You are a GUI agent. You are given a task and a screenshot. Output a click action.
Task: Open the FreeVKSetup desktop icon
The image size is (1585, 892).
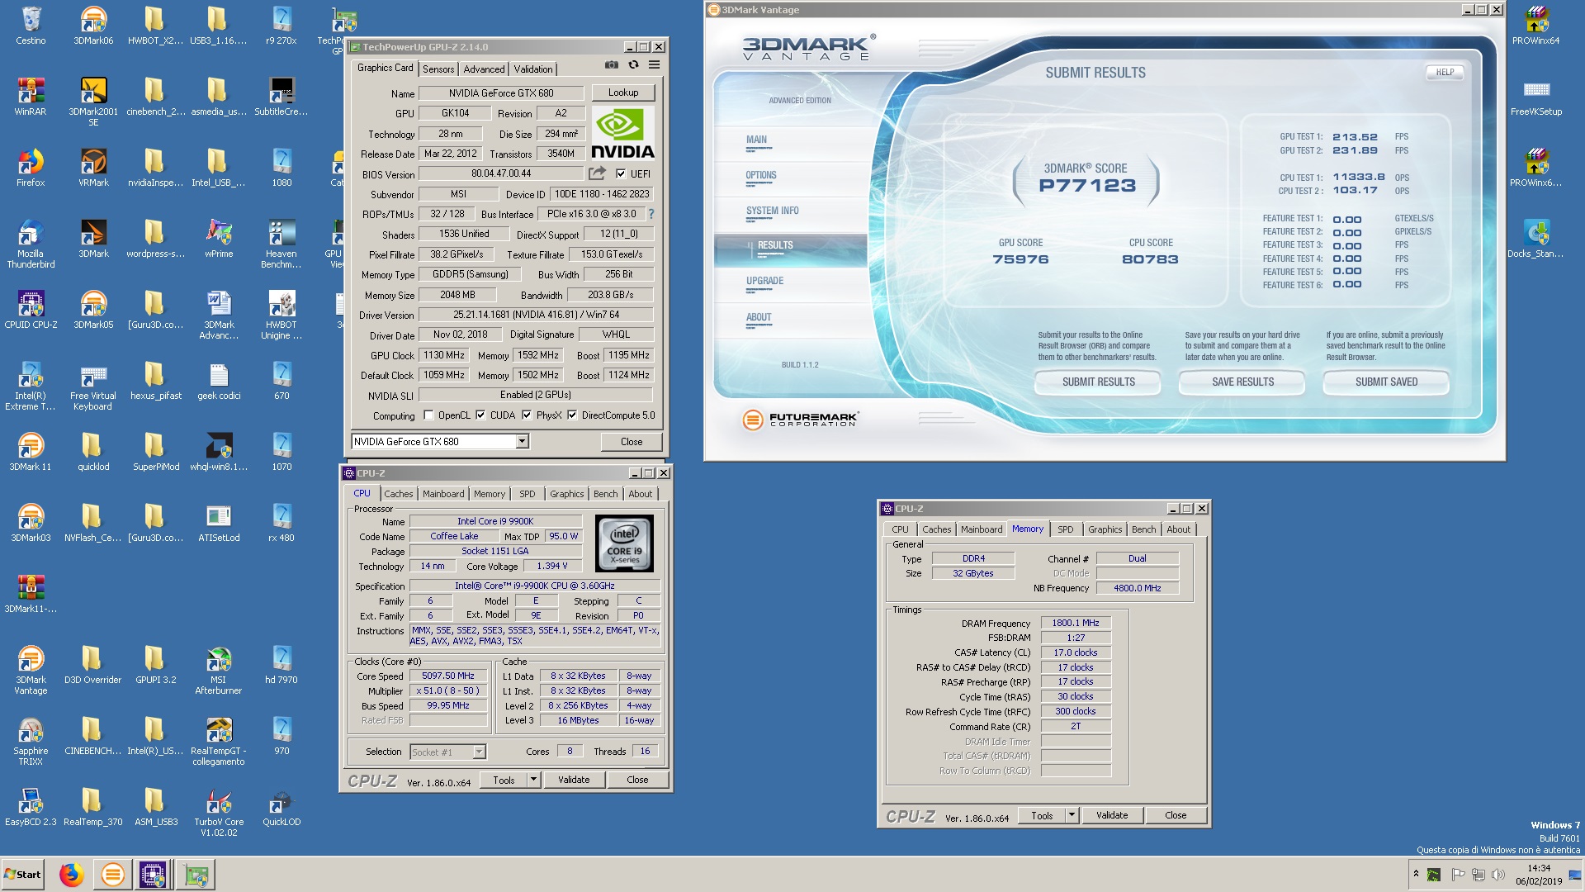pos(1536,97)
